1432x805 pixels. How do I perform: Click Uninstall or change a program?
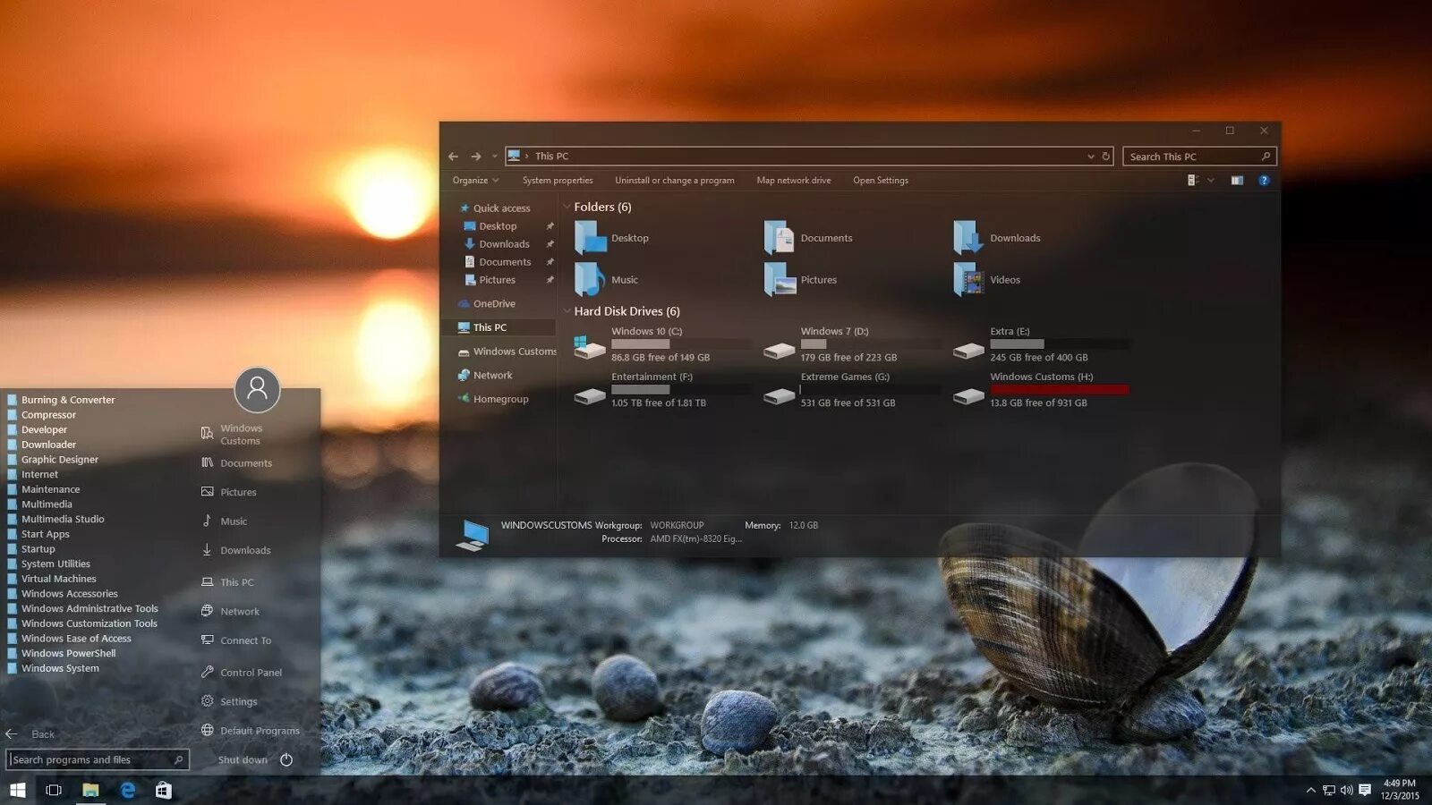click(675, 181)
